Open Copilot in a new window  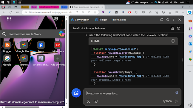point(162,20)
